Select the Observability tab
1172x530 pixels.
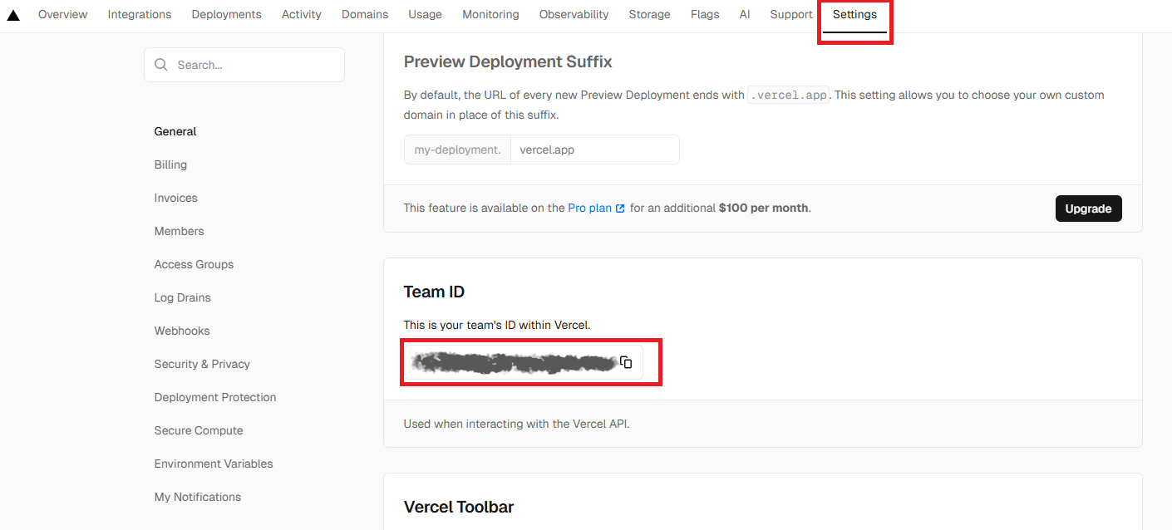pos(574,14)
